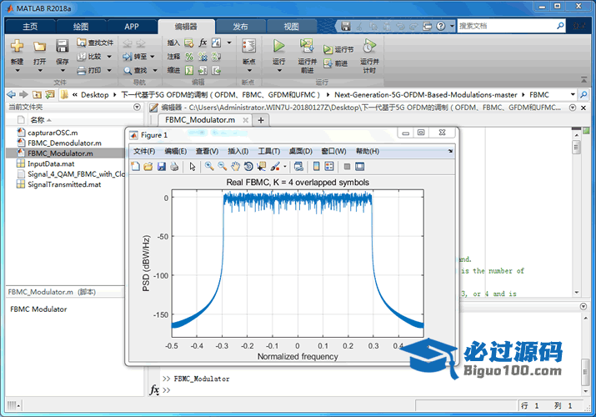Click the Rotate 3D tool in Figure toolbar

pos(248,167)
